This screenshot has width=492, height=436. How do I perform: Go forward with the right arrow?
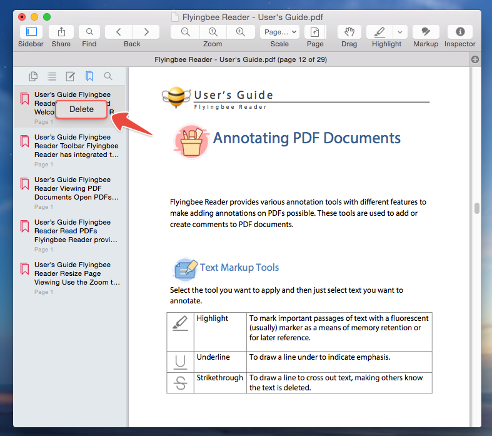[146, 32]
